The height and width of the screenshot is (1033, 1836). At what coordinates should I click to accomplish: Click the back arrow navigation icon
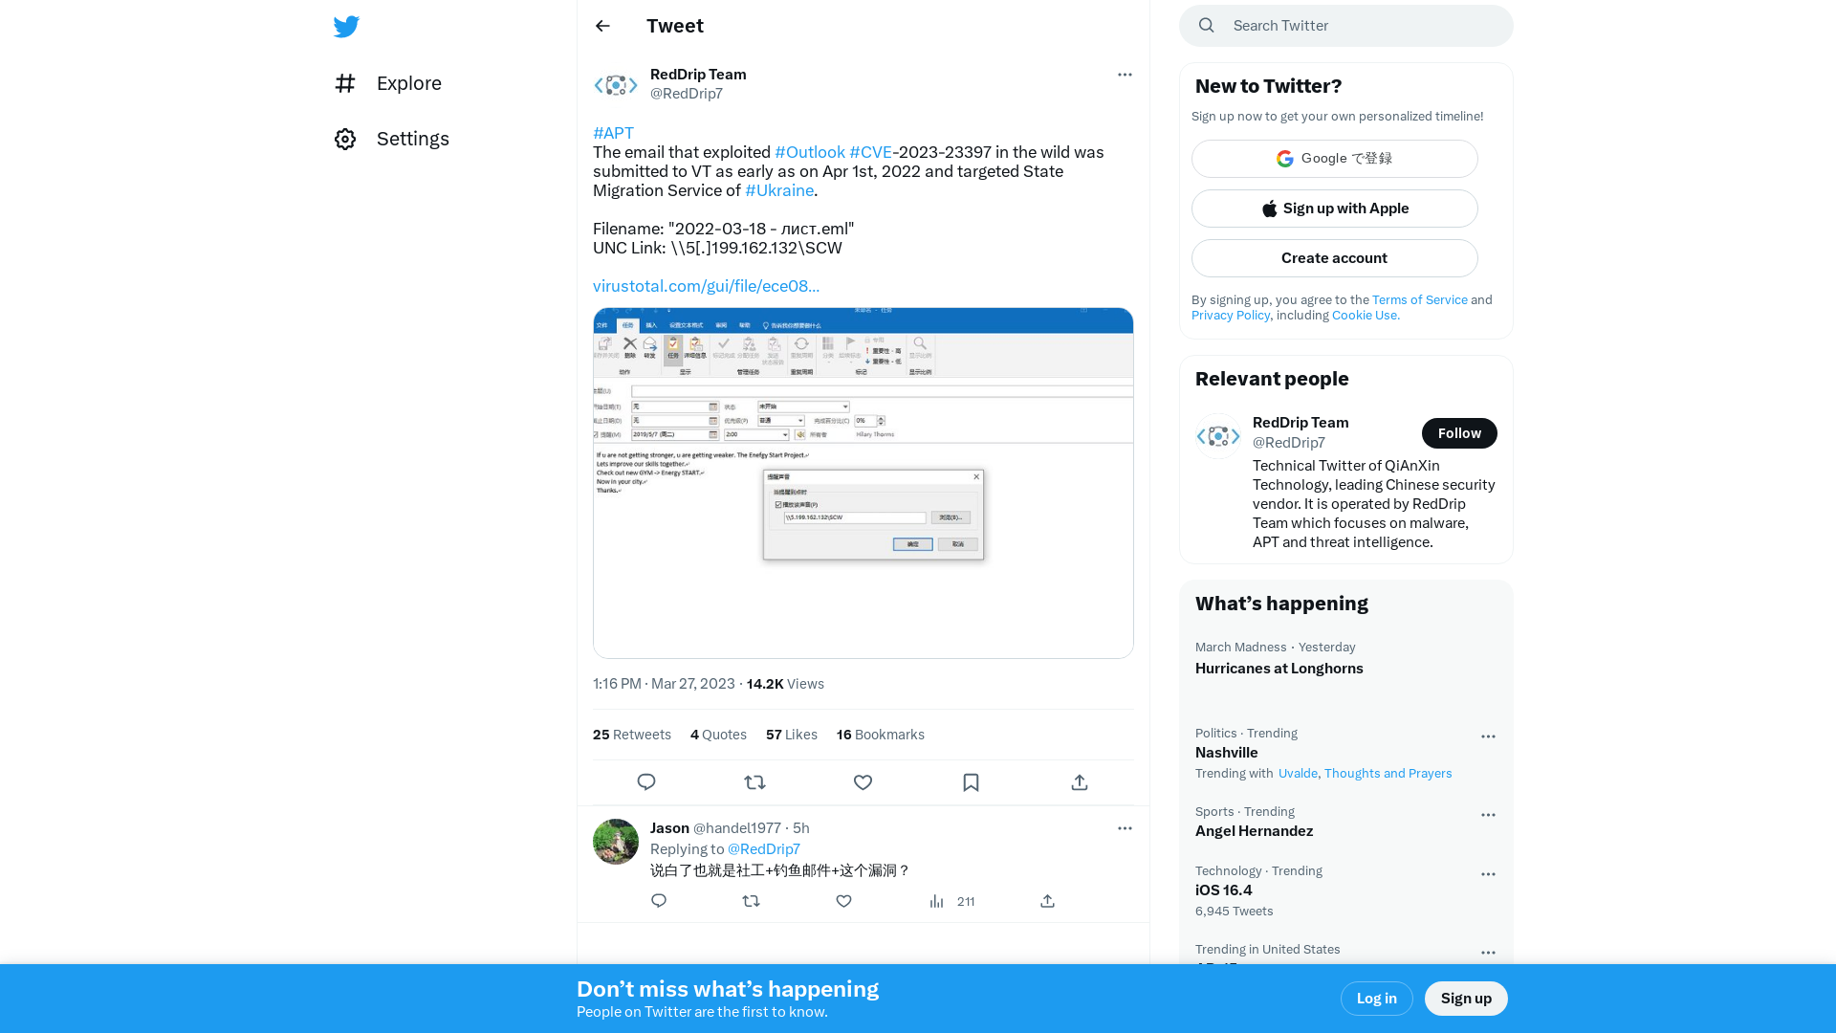(x=602, y=25)
